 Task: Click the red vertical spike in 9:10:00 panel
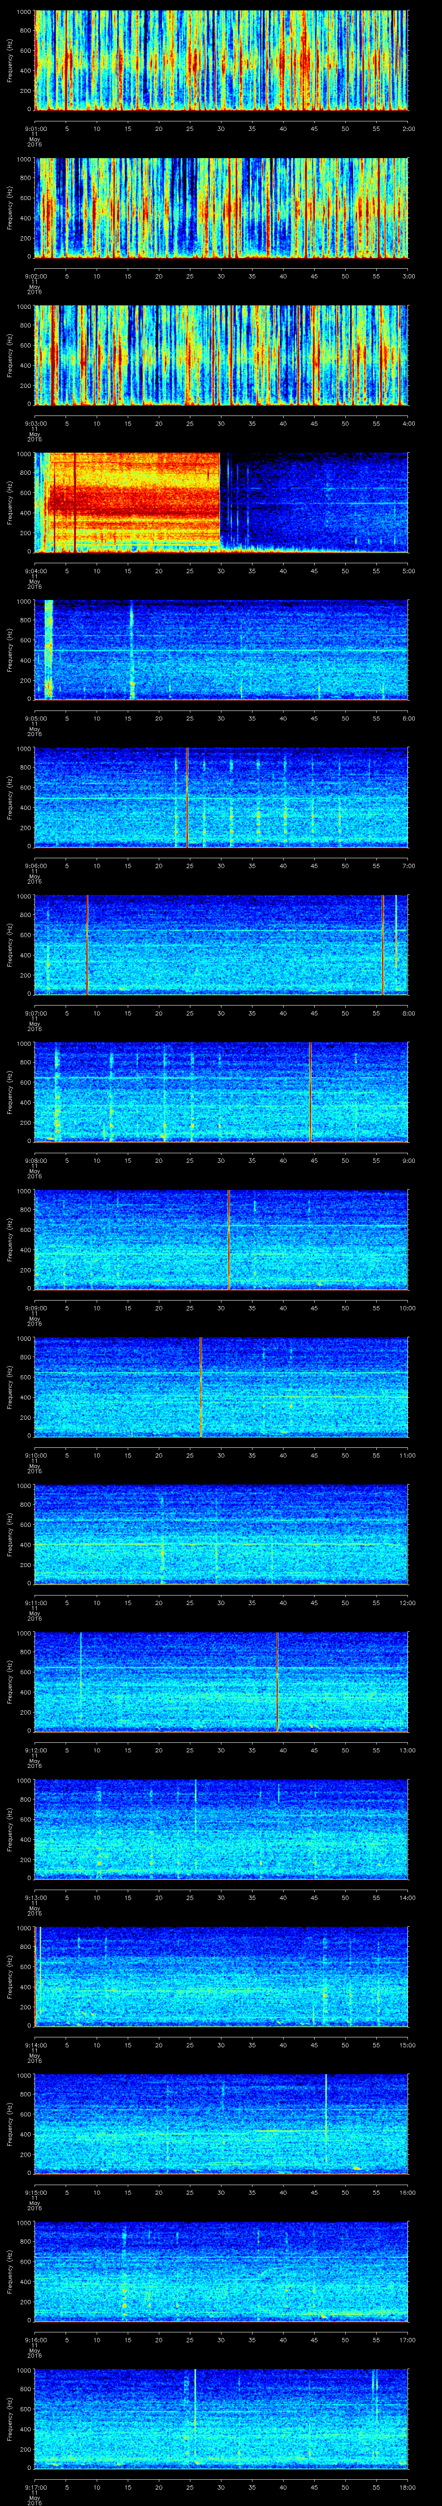click(200, 1386)
